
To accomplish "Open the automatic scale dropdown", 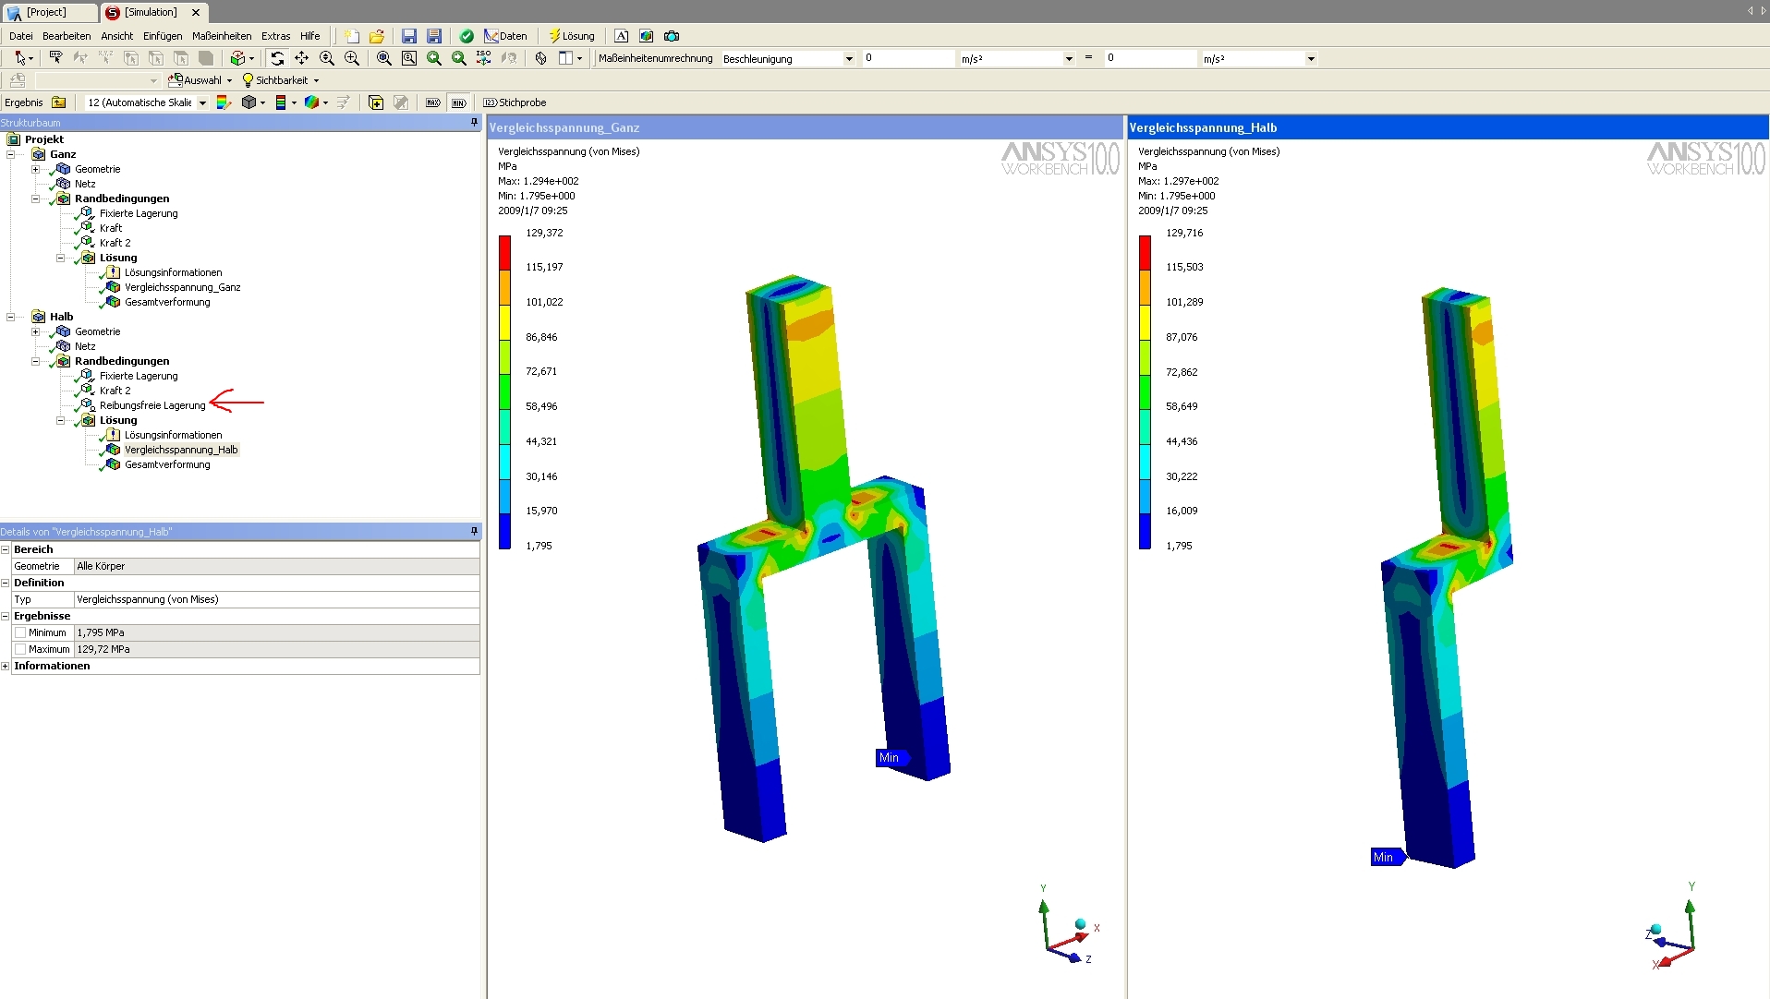I will [x=202, y=102].
